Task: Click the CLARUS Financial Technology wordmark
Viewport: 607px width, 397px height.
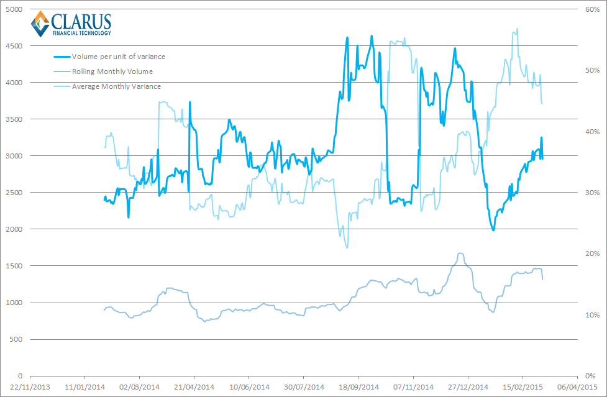Action: pos(81,25)
